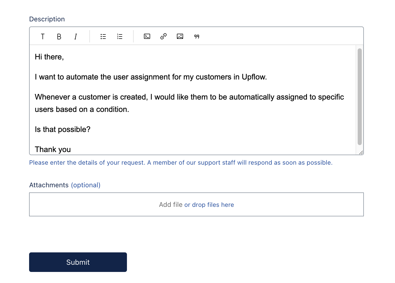
Task: Click the "Description" field label
Action: (x=47, y=19)
